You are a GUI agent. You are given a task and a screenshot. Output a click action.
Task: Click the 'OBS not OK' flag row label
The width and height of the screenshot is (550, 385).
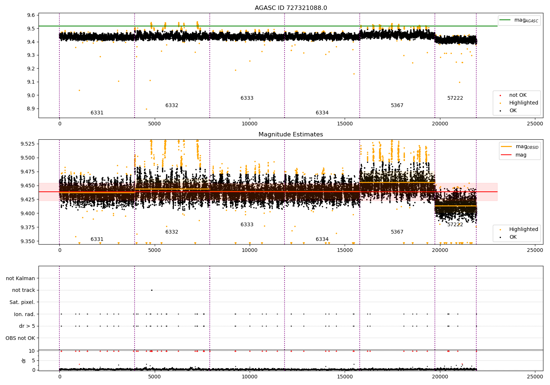[21, 338]
